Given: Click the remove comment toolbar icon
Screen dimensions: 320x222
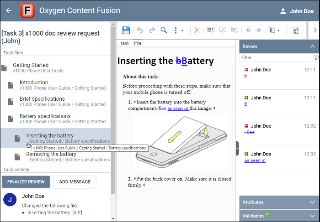Looking at the screenshot, I should pyautogui.click(x=235, y=30).
